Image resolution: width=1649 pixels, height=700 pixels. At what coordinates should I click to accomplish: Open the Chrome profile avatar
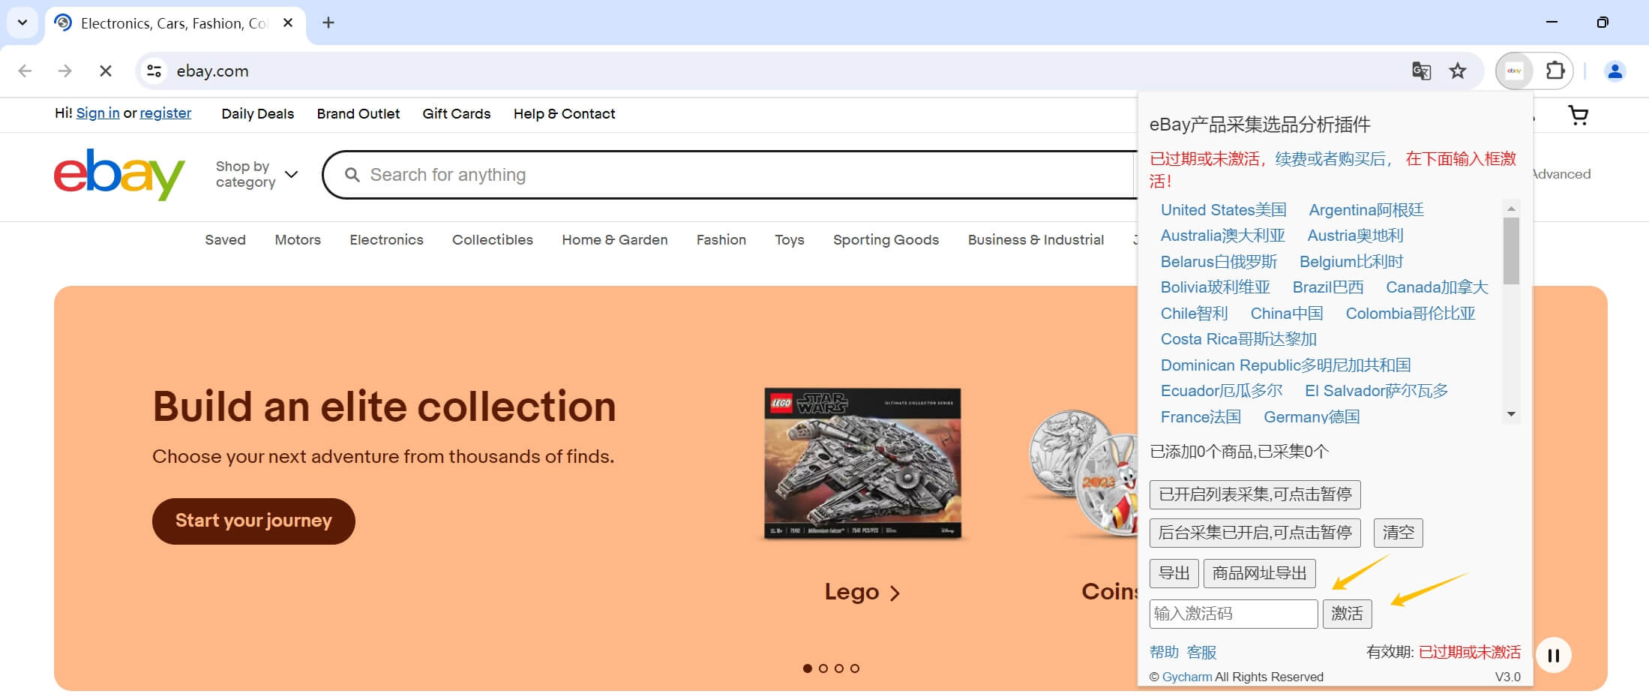coord(1615,71)
